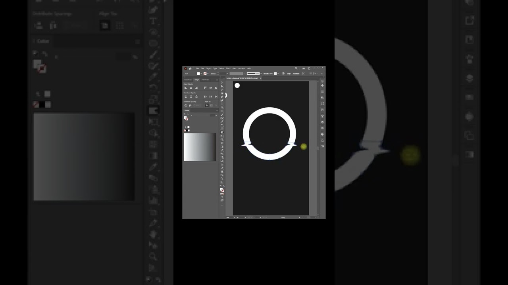The image size is (508, 285).
Task: Click the None swatch in the Color panel
Action: [185, 131]
